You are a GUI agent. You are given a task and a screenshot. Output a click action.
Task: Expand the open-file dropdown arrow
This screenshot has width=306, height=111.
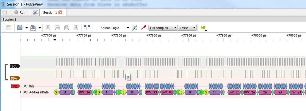pyautogui.click(x=27, y=28)
